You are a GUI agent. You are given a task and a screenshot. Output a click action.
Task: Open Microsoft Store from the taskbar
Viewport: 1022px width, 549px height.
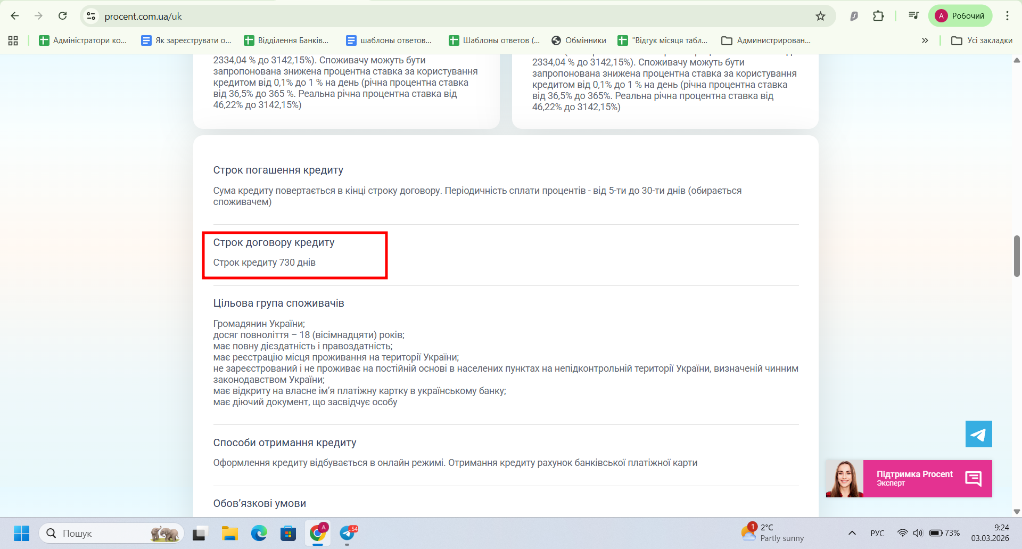[x=288, y=533]
